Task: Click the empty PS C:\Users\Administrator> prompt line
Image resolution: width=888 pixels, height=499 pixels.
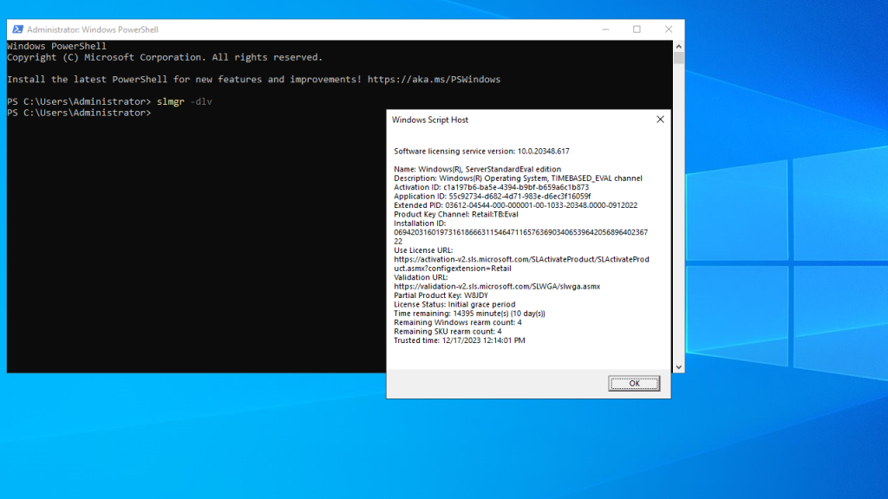Action: tap(79, 113)
